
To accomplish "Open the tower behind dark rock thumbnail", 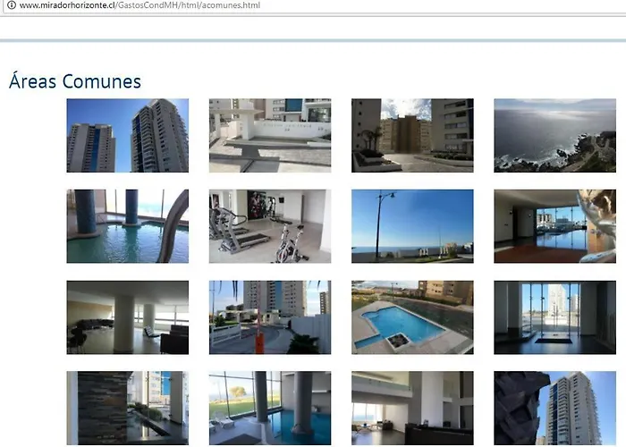I will (x=555, y=408).
